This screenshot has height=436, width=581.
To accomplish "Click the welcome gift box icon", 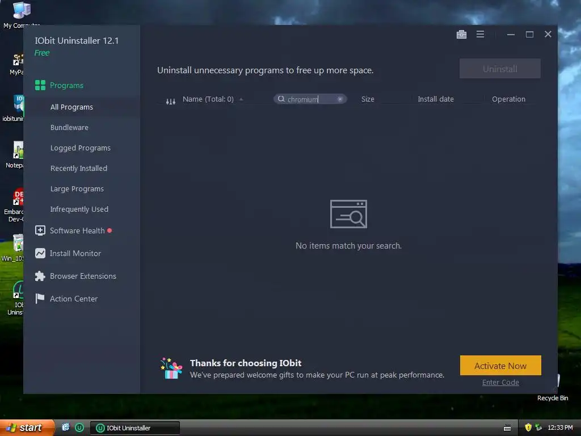I will click(171, 368).
